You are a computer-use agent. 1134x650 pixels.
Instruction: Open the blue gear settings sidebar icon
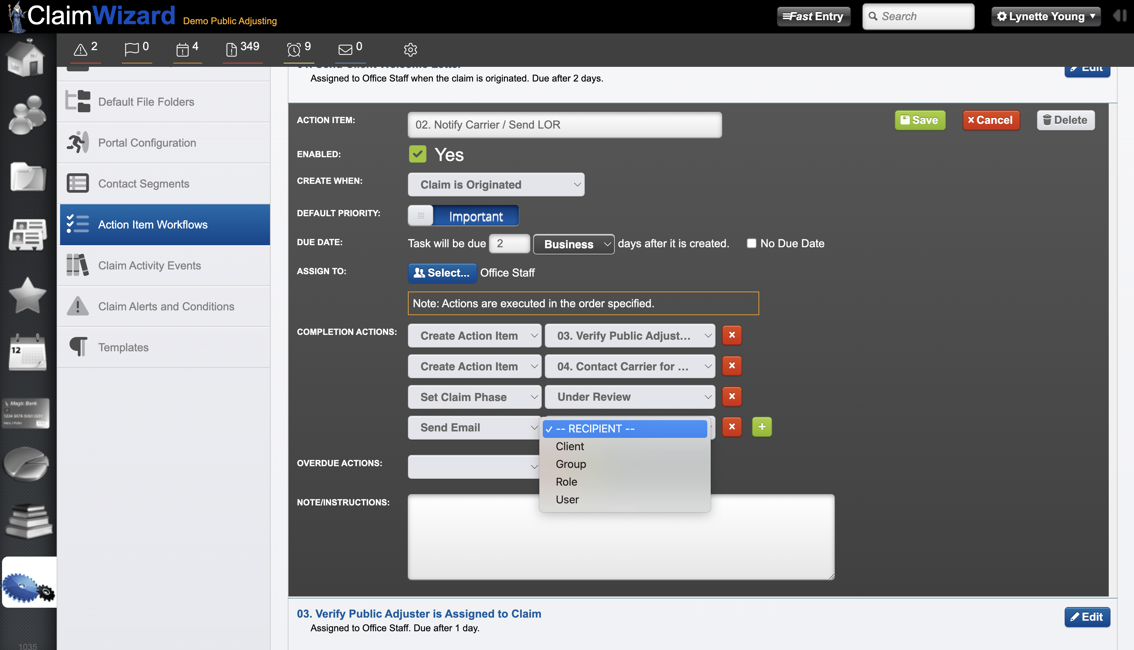[x=29, y=582]
